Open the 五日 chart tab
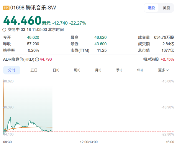This screenshot has width=177, height=148. pyautogui.click(x=34, y=70)
